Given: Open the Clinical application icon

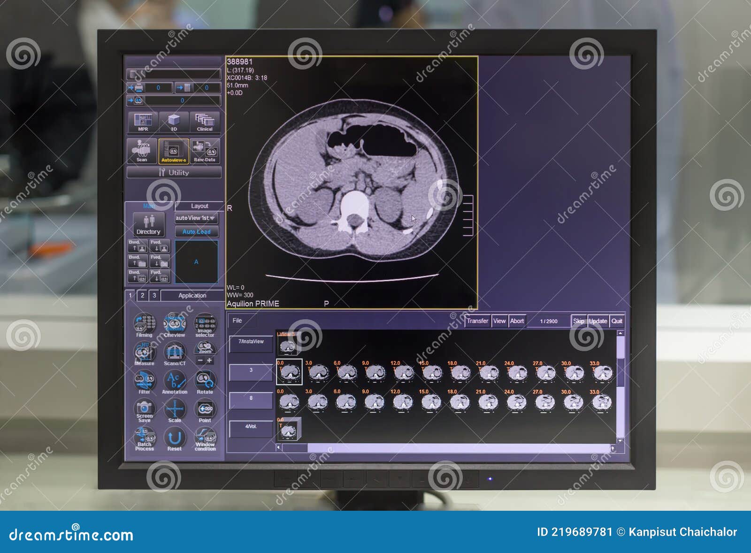Looking at the screenshot, I should click(205, 122).
